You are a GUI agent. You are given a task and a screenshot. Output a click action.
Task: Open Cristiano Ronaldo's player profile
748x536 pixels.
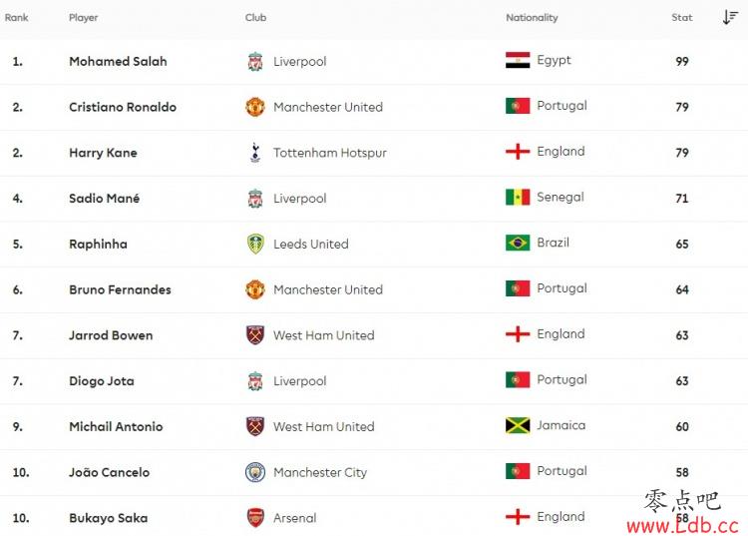pyautogui.click(x=123, y=107)
